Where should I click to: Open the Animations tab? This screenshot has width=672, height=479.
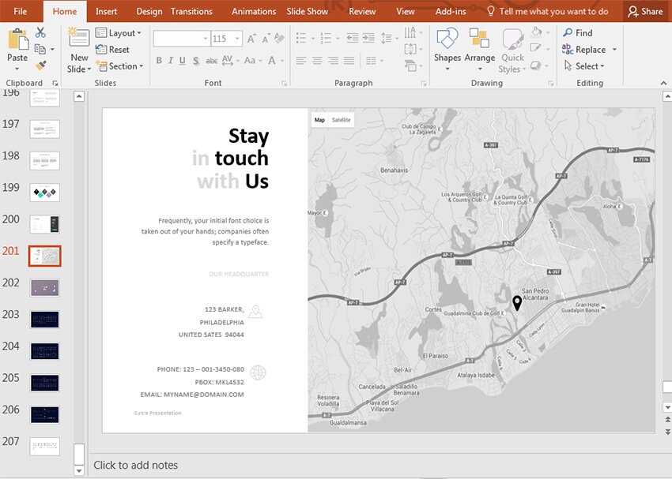[x=254, y=11]
